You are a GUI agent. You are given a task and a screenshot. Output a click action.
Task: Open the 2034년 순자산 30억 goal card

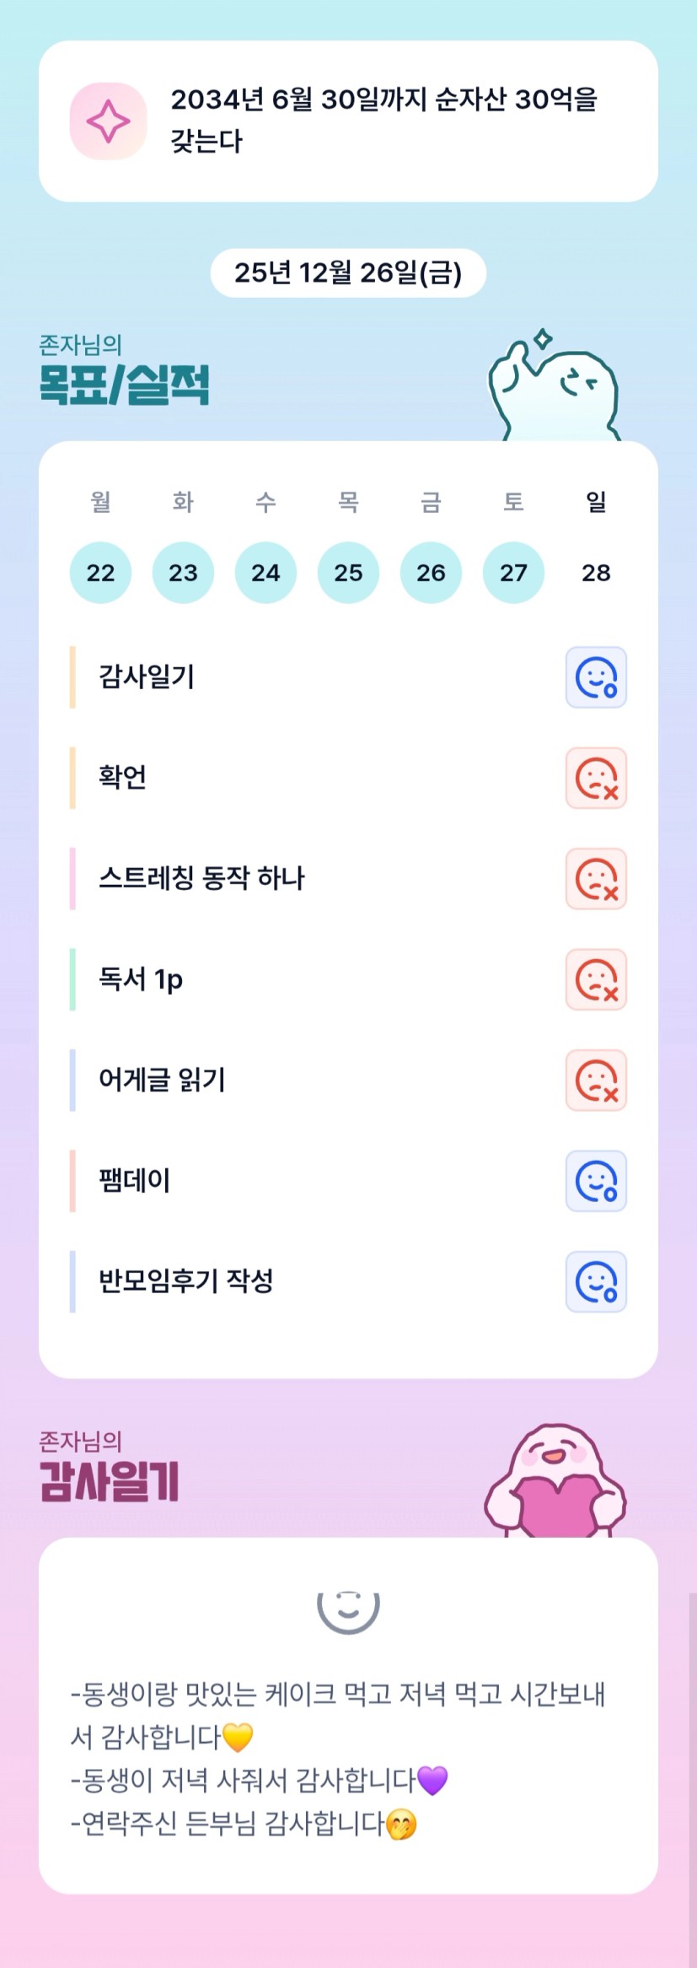(x=383, y=121)
